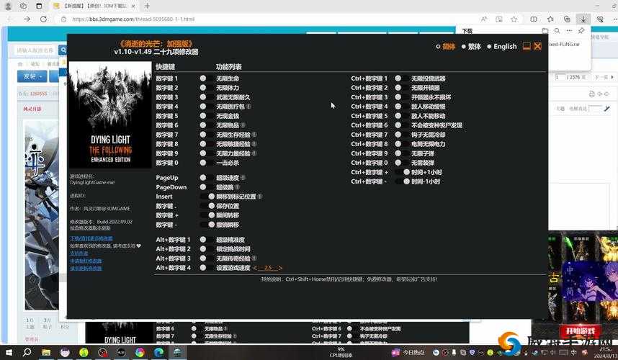The height and width of the screenshot is (360, 618).
Task: Click the 开始游戏 red ad button
Action: coord(581,331)
